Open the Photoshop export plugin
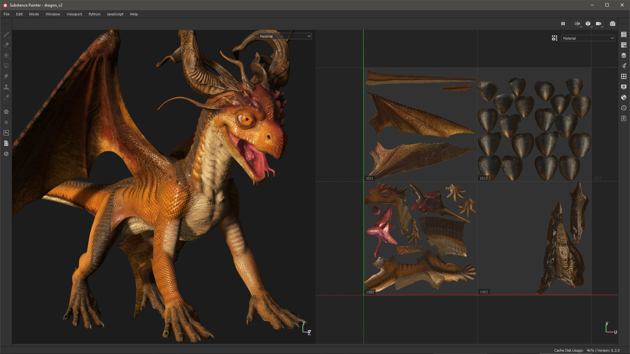Image resolution: width=630 pixels, height=354 pixels. tap(6, 133)
